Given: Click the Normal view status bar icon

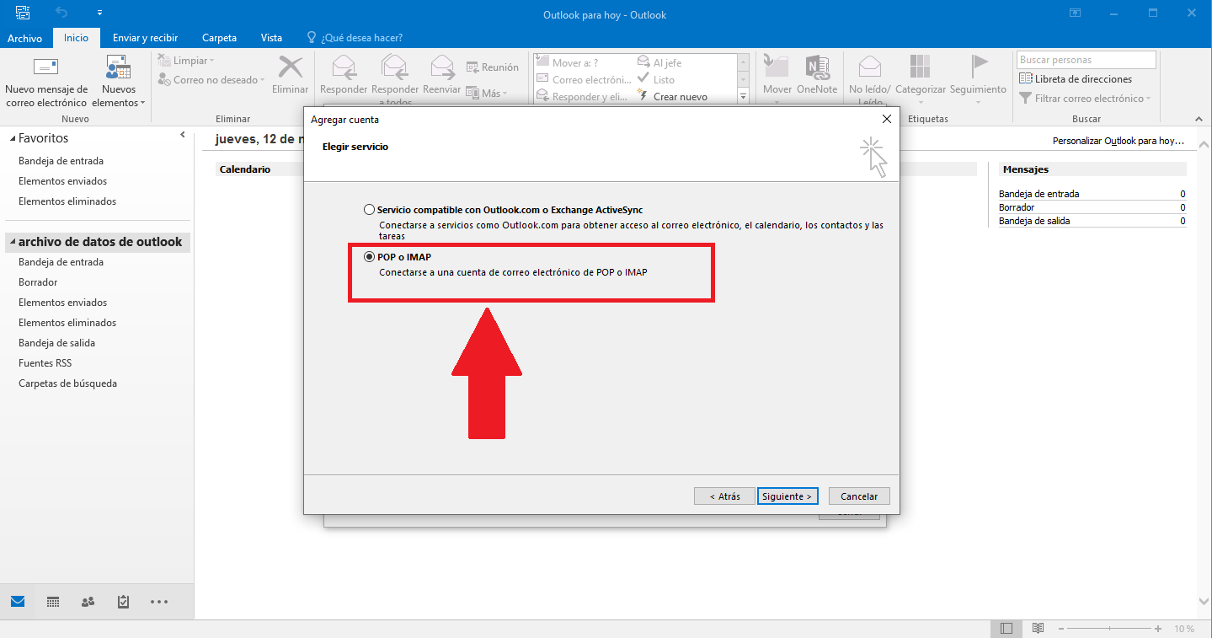Looking at the screenshot, I should pyautogui.click(x=1006, y=629).
